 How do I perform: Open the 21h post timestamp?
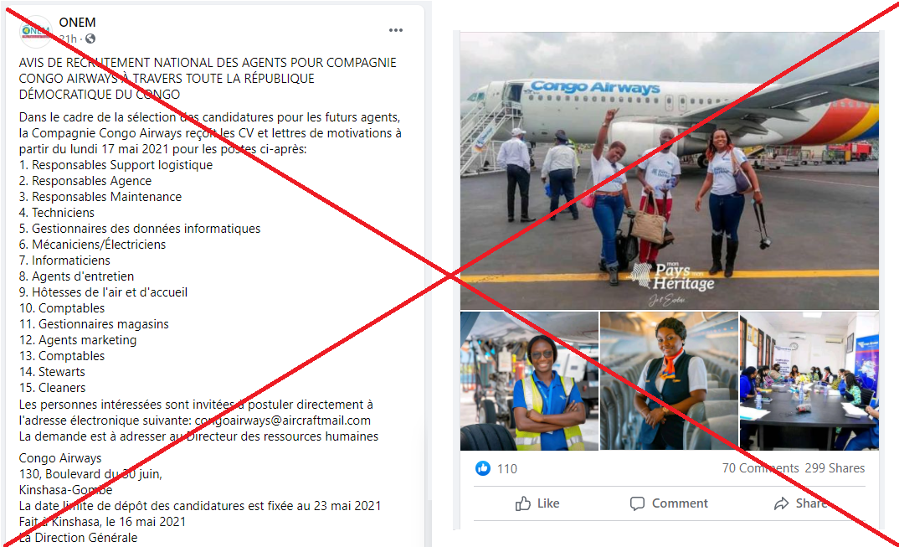click(69, 39)
